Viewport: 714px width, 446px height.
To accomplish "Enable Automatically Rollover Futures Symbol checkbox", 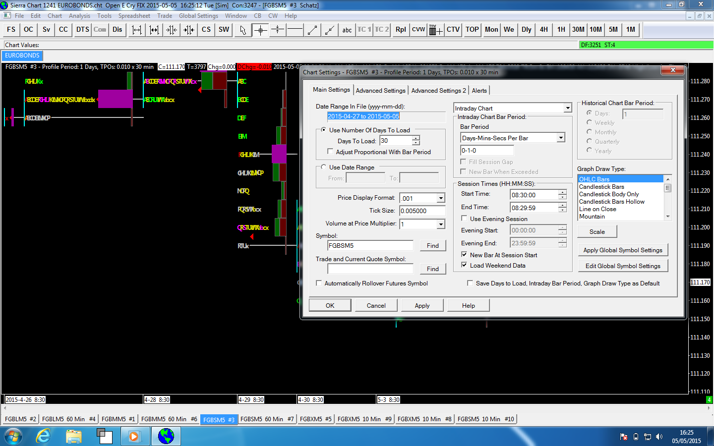I will coord(319,283).
